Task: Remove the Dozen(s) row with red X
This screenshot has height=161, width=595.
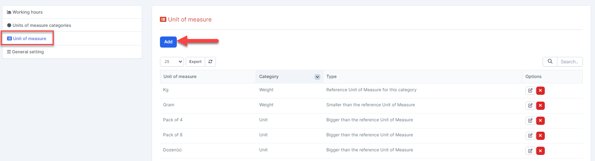Action: click(x=540, y=151)
